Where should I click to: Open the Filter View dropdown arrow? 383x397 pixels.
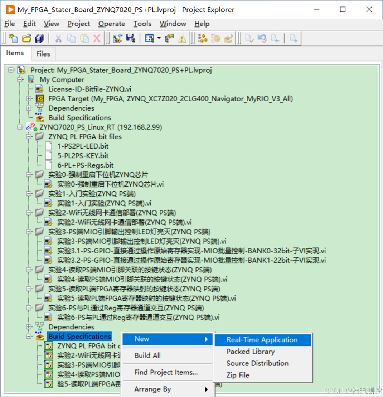(x=159, y=38)
